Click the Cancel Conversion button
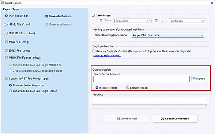Viewport: 215px width, 134px height. coord(175,119)
